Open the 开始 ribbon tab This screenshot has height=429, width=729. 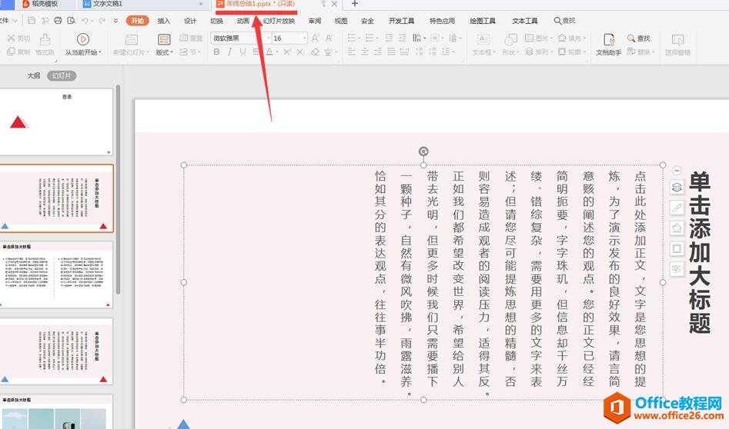click(x=138, y=21)
